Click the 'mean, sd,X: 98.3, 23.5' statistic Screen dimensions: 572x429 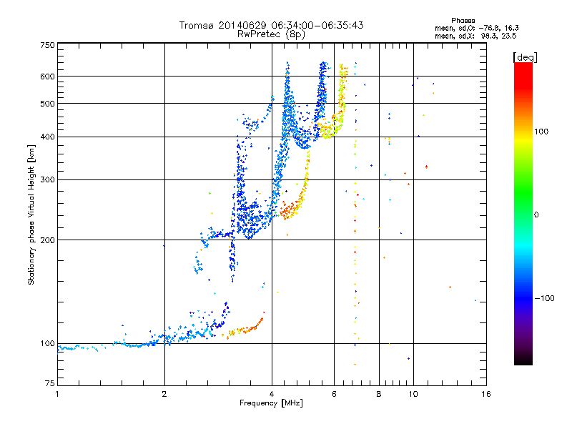pyautogui.click(x=475, y=36)
